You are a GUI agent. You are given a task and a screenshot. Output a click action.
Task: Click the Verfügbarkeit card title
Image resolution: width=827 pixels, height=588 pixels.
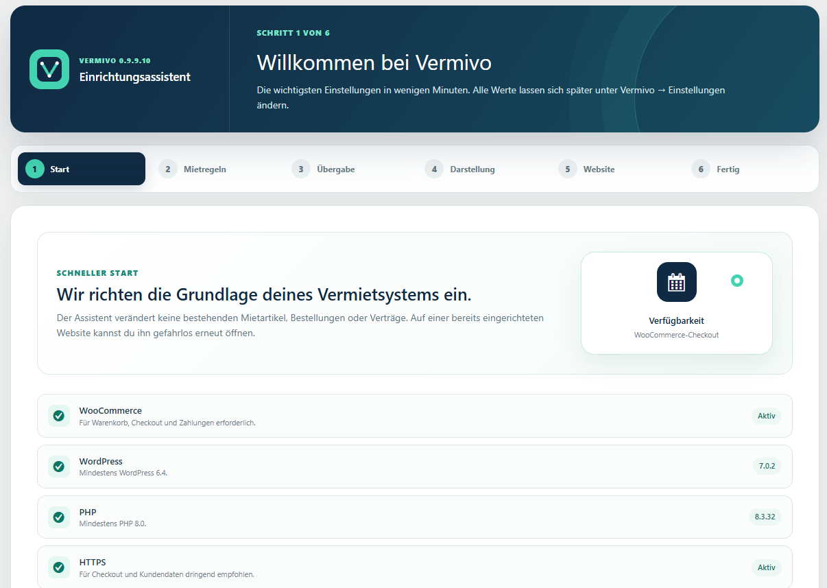[x=677, y=320]
